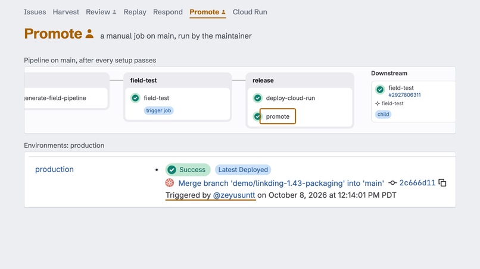Click the person icon beside Promote heading

(x=89, y=33)
